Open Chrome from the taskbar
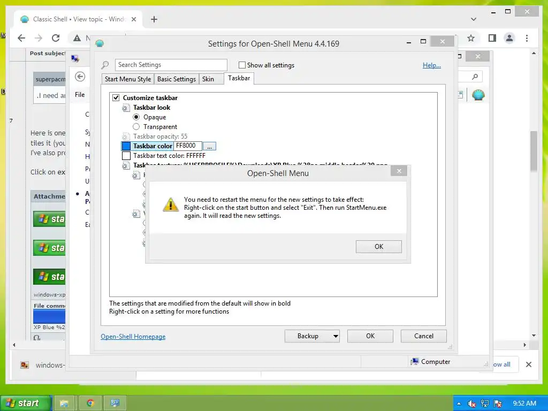The height and width of the screenshot is (411, 548). (90, 404)
